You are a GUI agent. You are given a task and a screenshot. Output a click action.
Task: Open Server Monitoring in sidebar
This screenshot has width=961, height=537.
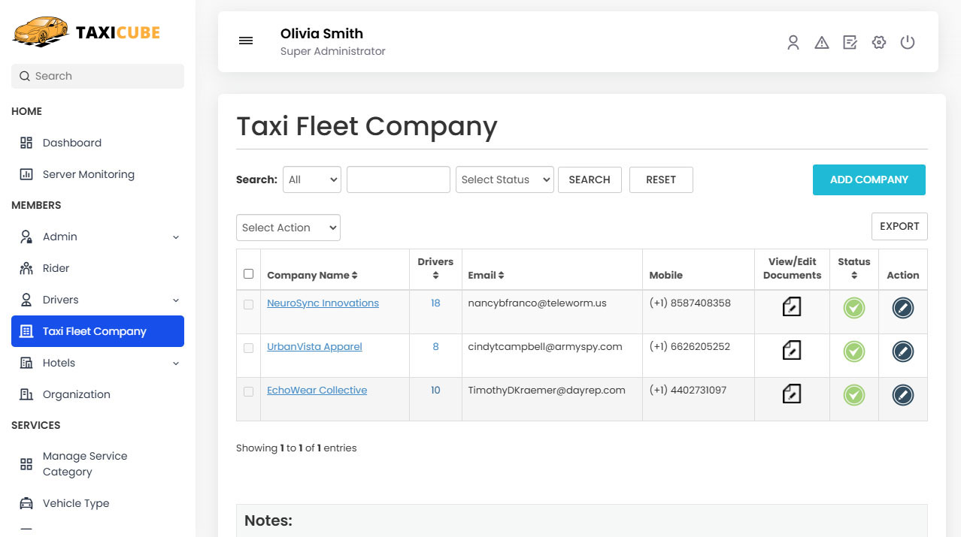point(88,174)
